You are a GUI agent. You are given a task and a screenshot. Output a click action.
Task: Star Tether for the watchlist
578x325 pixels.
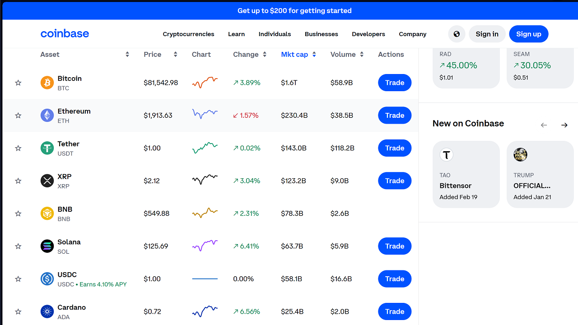click(x=18, y=148)
